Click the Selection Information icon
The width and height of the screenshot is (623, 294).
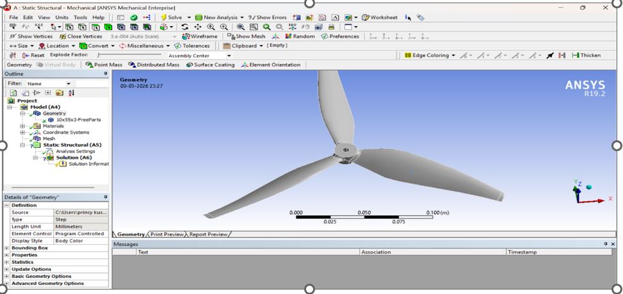click(408, 17)
